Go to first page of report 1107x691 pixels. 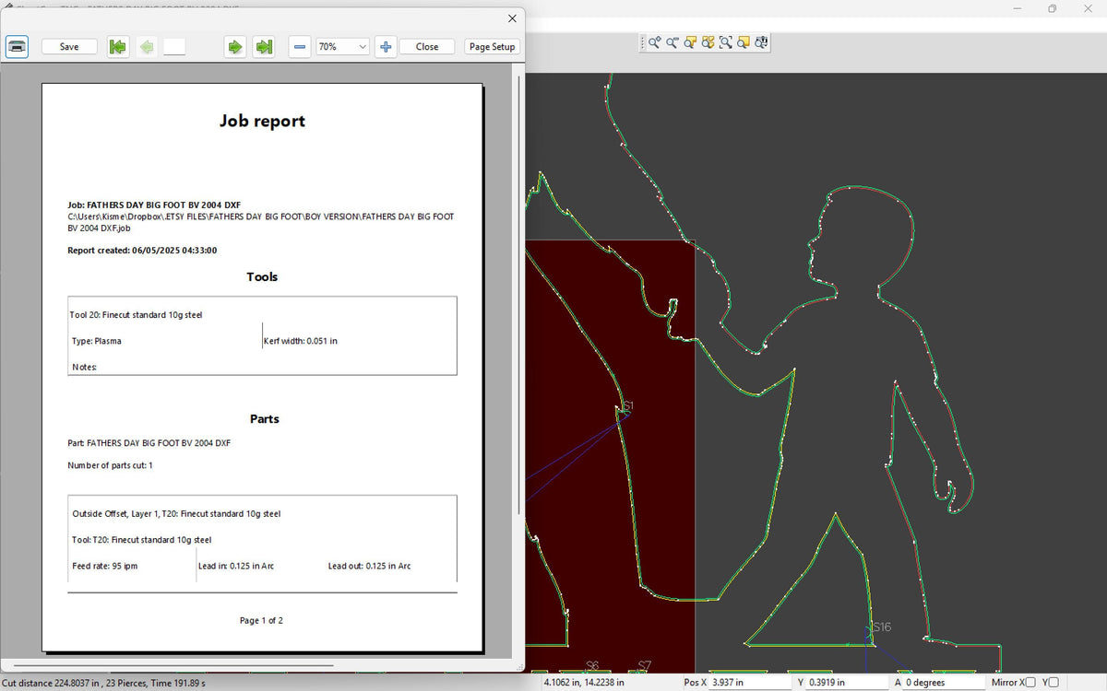pyautogui.click(x=117, y=46)
